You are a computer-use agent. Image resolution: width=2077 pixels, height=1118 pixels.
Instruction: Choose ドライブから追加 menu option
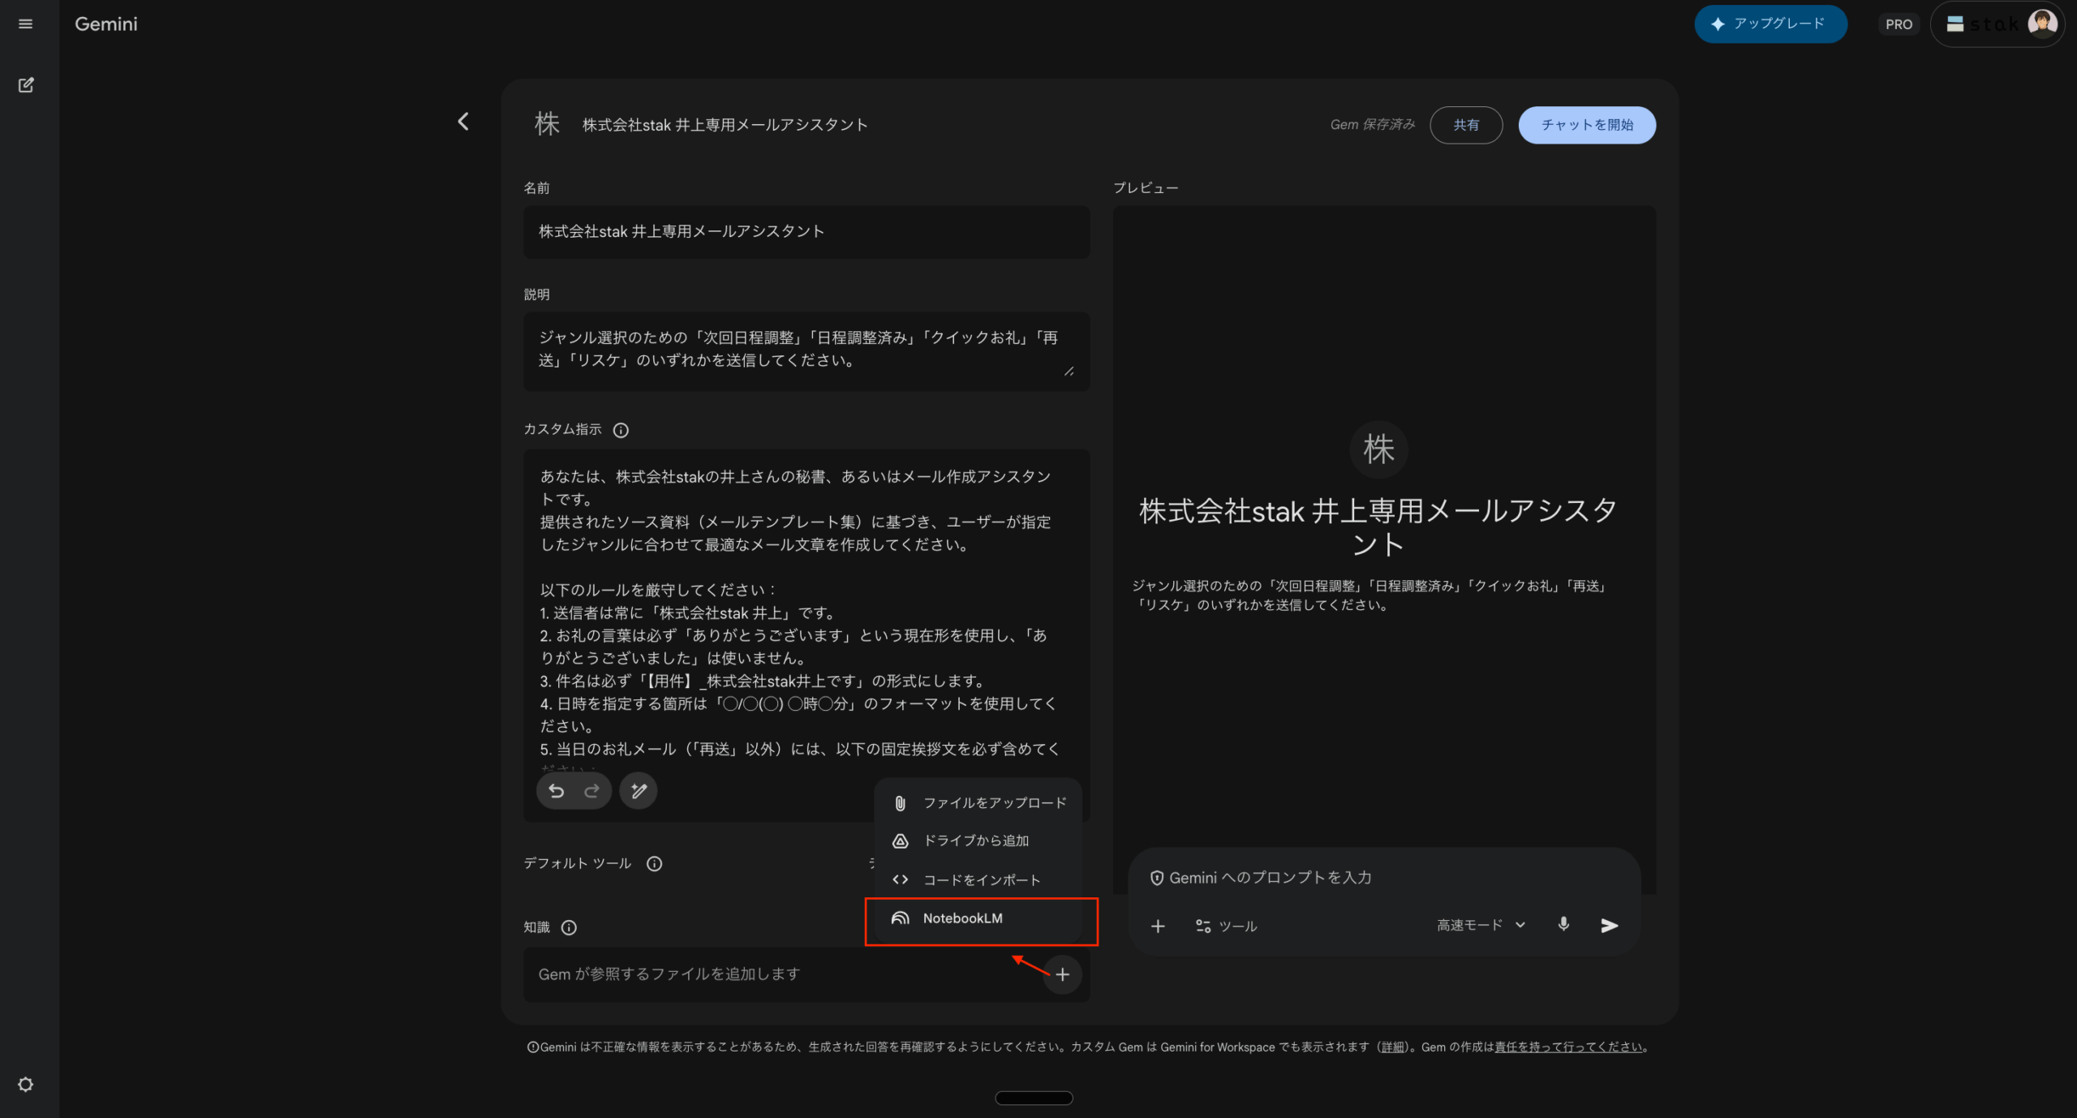[x=975, y=841]
